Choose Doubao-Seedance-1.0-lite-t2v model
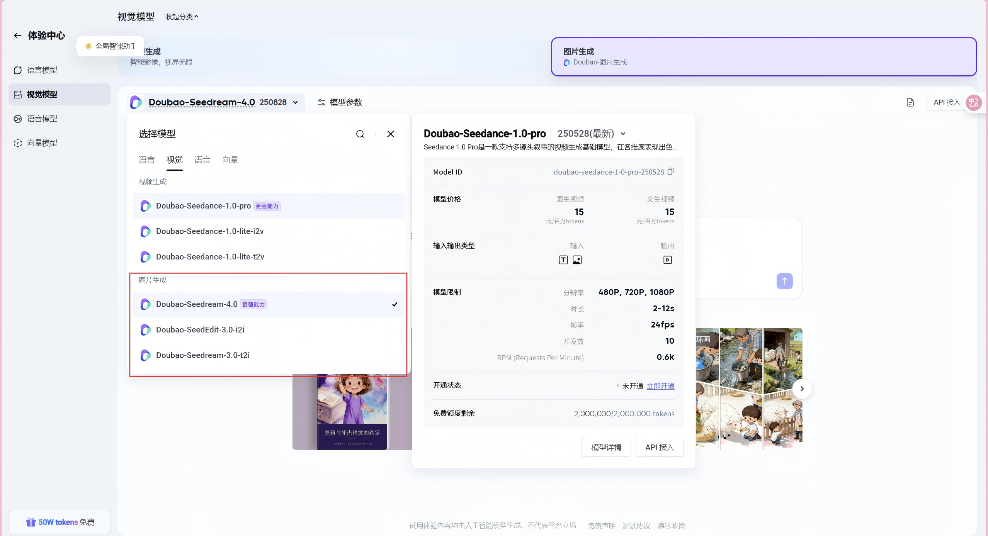 point(210,257)
